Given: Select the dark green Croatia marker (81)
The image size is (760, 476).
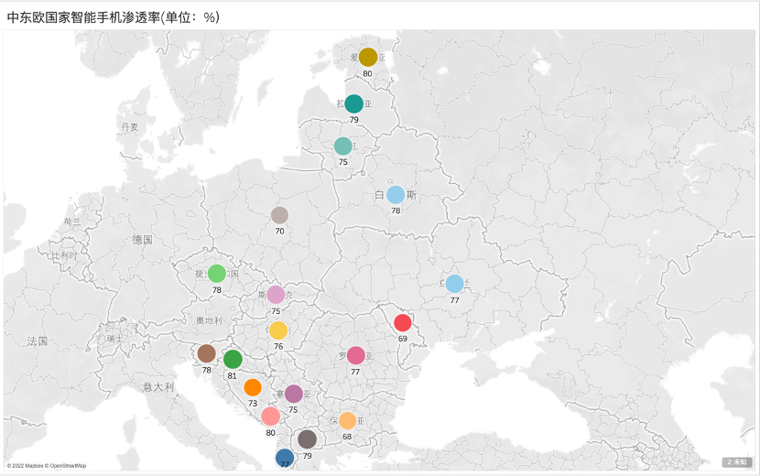Looking at the screenshot, I should tap(233, 359).
